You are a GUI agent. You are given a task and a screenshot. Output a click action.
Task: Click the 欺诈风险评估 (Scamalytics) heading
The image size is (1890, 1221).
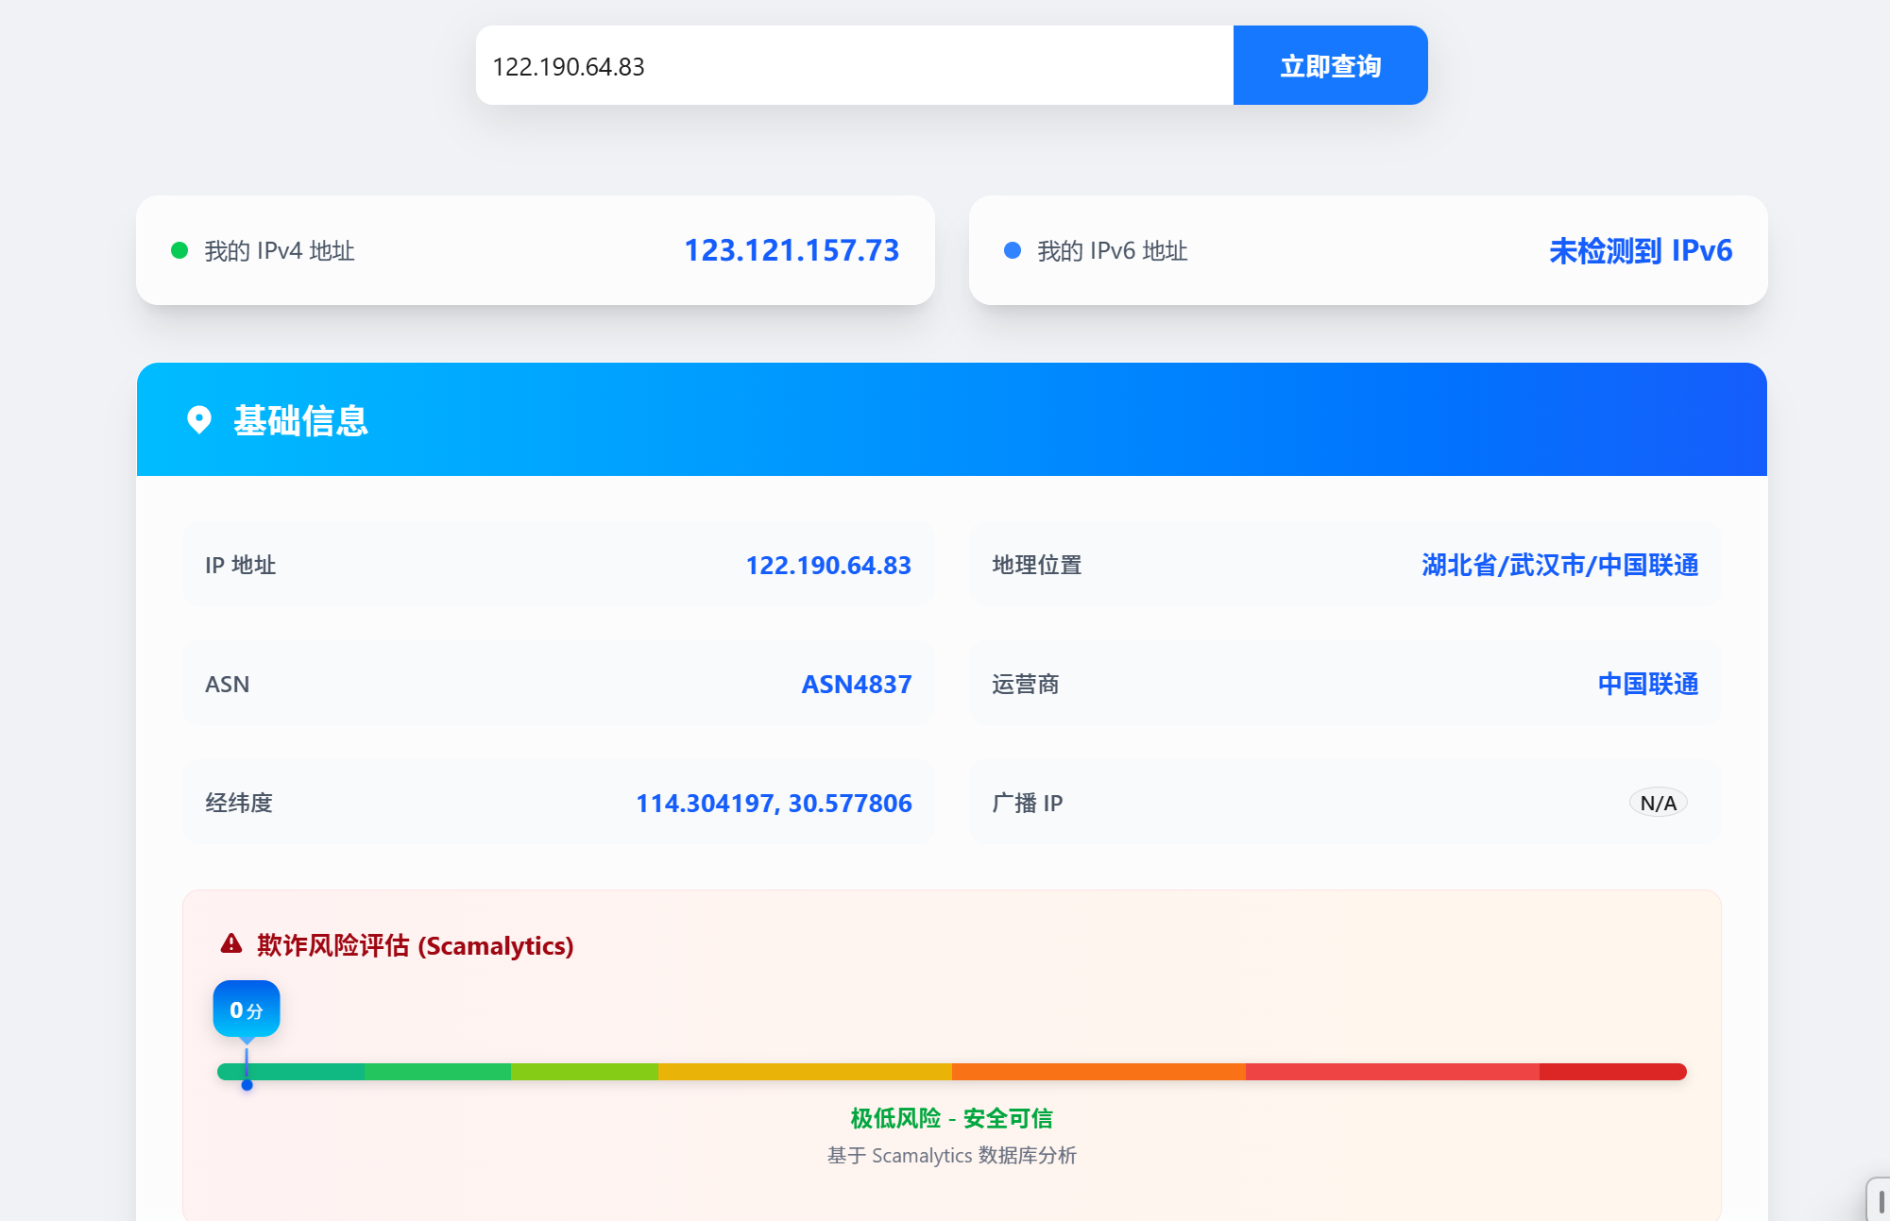[415, 945]
